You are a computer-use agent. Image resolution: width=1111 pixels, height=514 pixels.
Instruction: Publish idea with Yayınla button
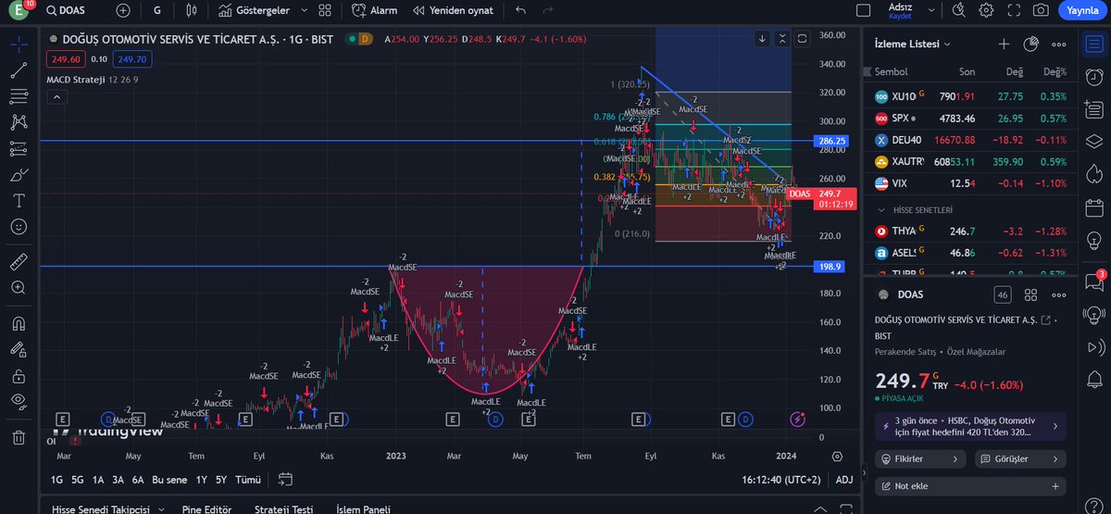1081,11
